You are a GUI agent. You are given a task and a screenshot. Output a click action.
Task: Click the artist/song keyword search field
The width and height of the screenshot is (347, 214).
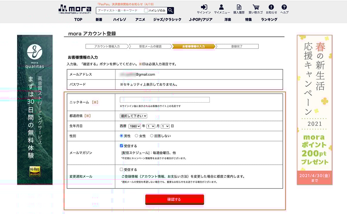(x=120, y=10)
